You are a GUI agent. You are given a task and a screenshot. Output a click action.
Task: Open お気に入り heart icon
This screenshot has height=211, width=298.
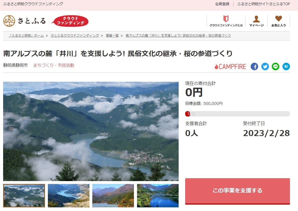pyautogui.click(x=278, y=21)
